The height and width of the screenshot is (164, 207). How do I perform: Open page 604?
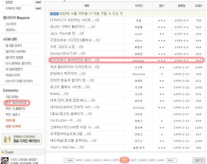[106, 160]
